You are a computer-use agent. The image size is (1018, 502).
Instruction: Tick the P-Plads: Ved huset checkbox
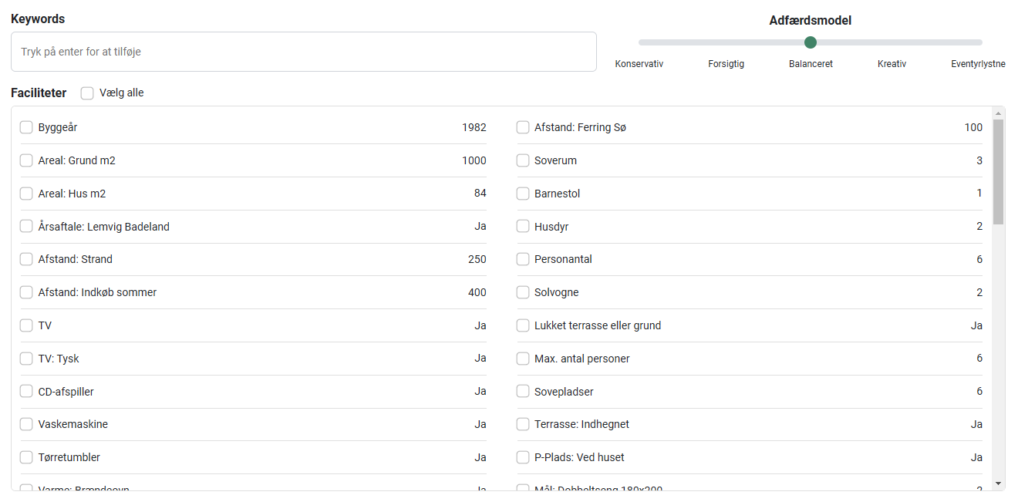tap(523, 457)
